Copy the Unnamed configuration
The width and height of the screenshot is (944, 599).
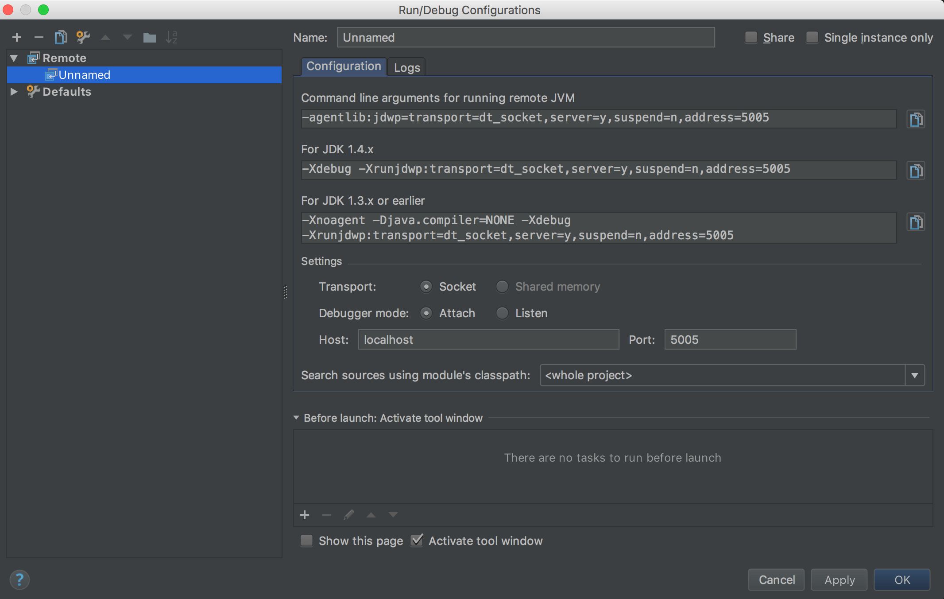point(61,37)
